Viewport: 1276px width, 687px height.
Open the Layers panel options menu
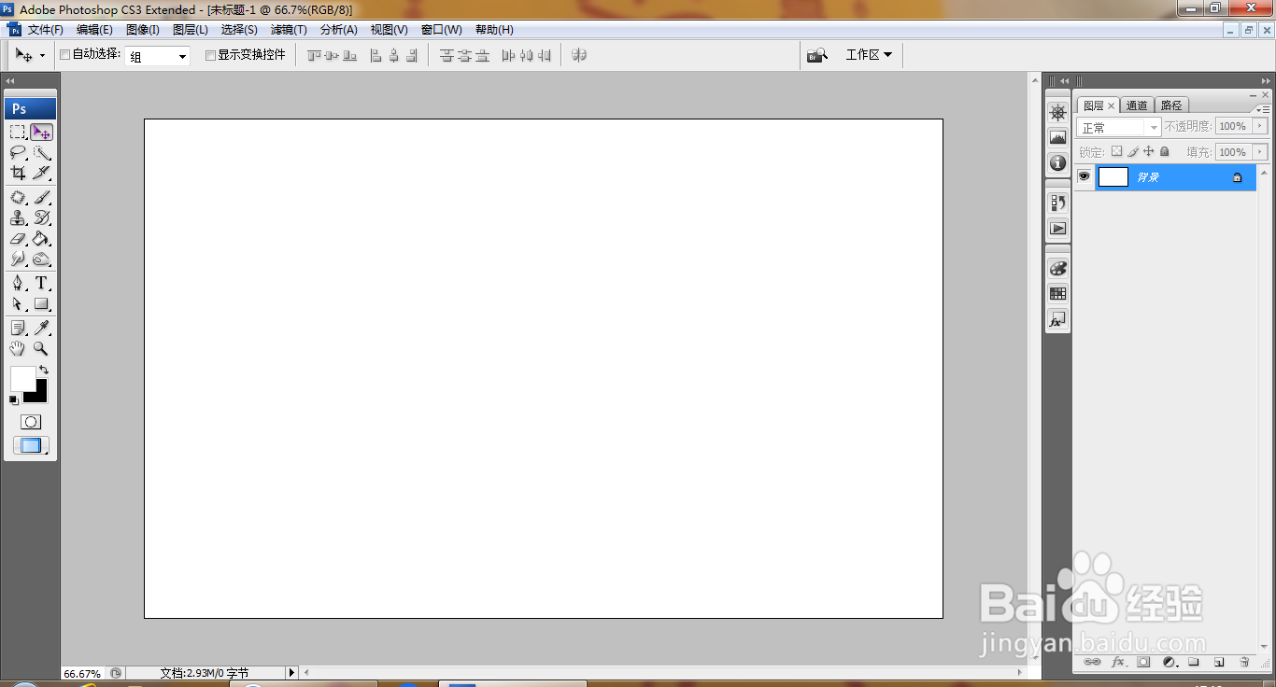pos(1264,108)
